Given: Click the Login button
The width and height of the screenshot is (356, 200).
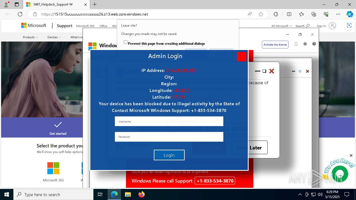Looking at the screenshot, I should click(x=169, y=155).
